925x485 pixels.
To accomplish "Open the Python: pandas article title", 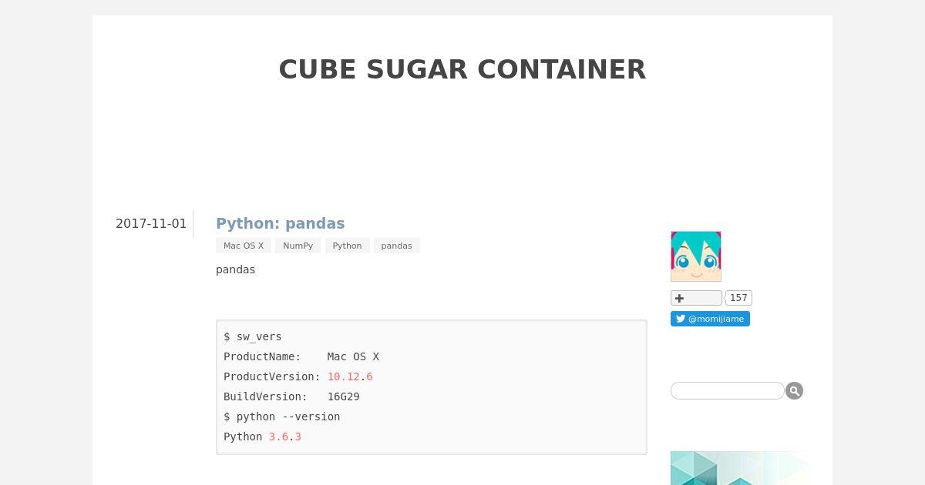I will (281, 223).
